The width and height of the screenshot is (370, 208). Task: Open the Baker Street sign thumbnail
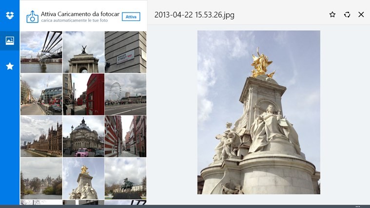(x=126, y=52)
